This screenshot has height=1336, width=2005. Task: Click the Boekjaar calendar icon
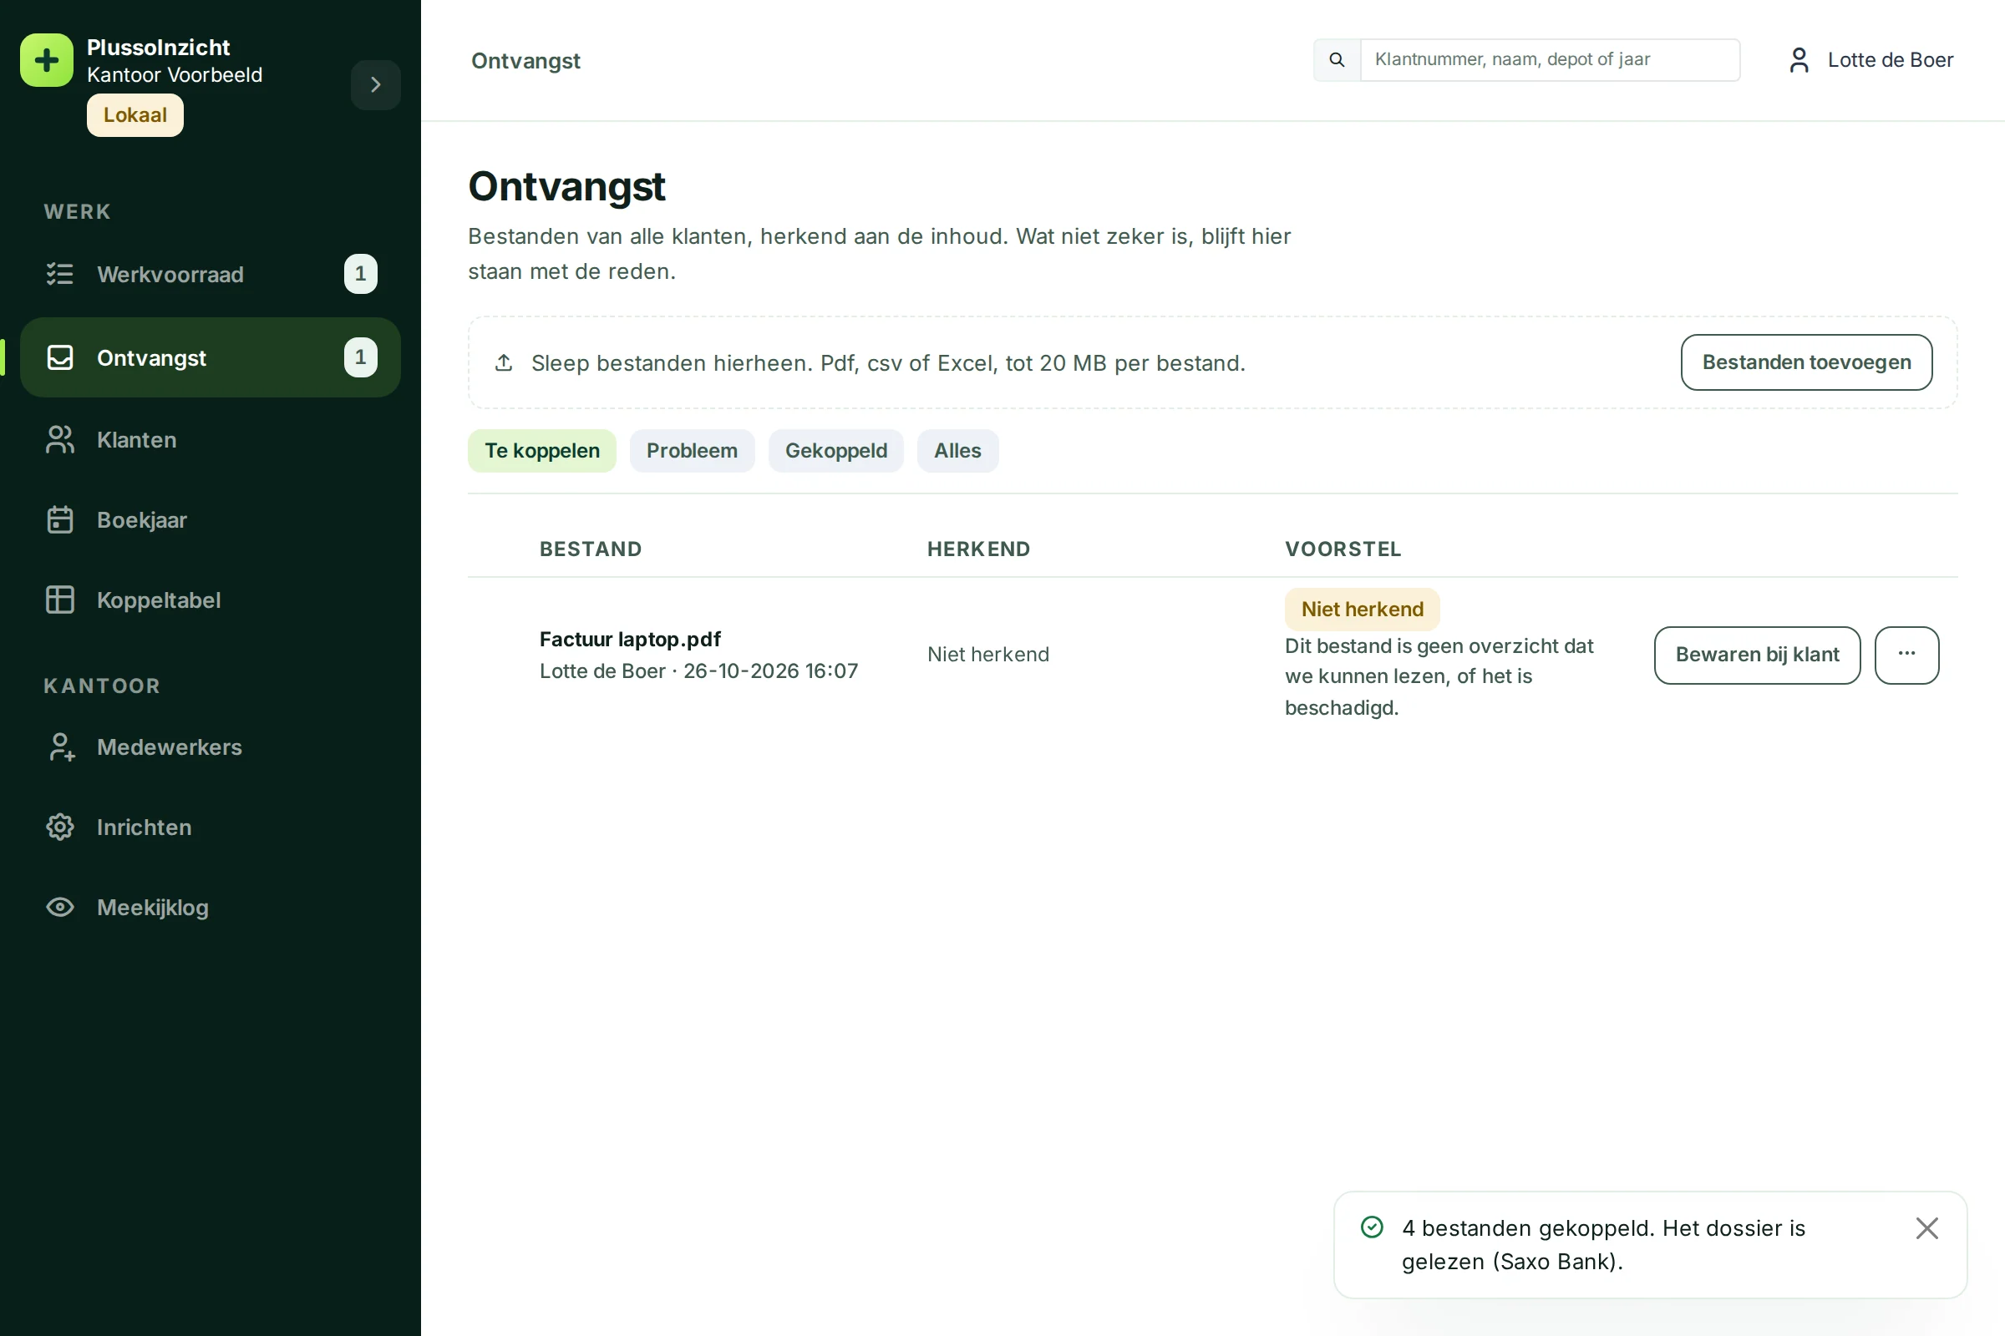tap(59, 519)
